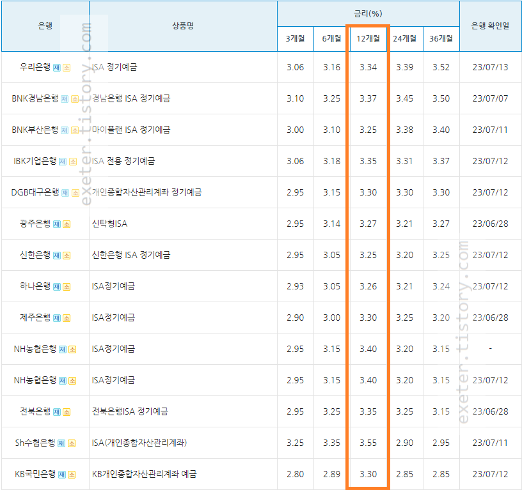Select product ISA(개인종합자산관리계좌)
This screenshot has height=490, width=522.
click(139, 443)
